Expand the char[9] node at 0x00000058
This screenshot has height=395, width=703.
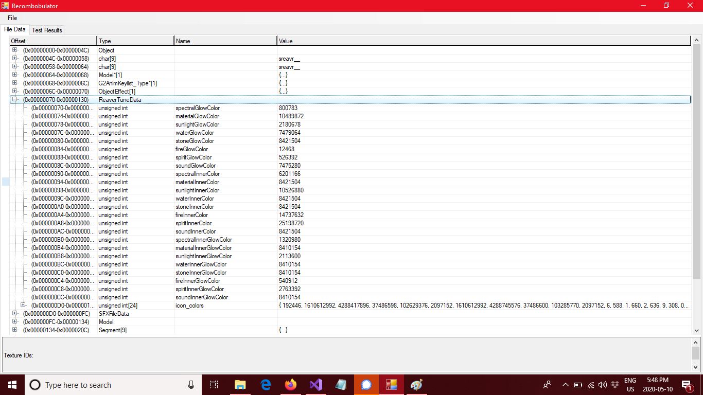pyautogui.click(x=15, y=66)
